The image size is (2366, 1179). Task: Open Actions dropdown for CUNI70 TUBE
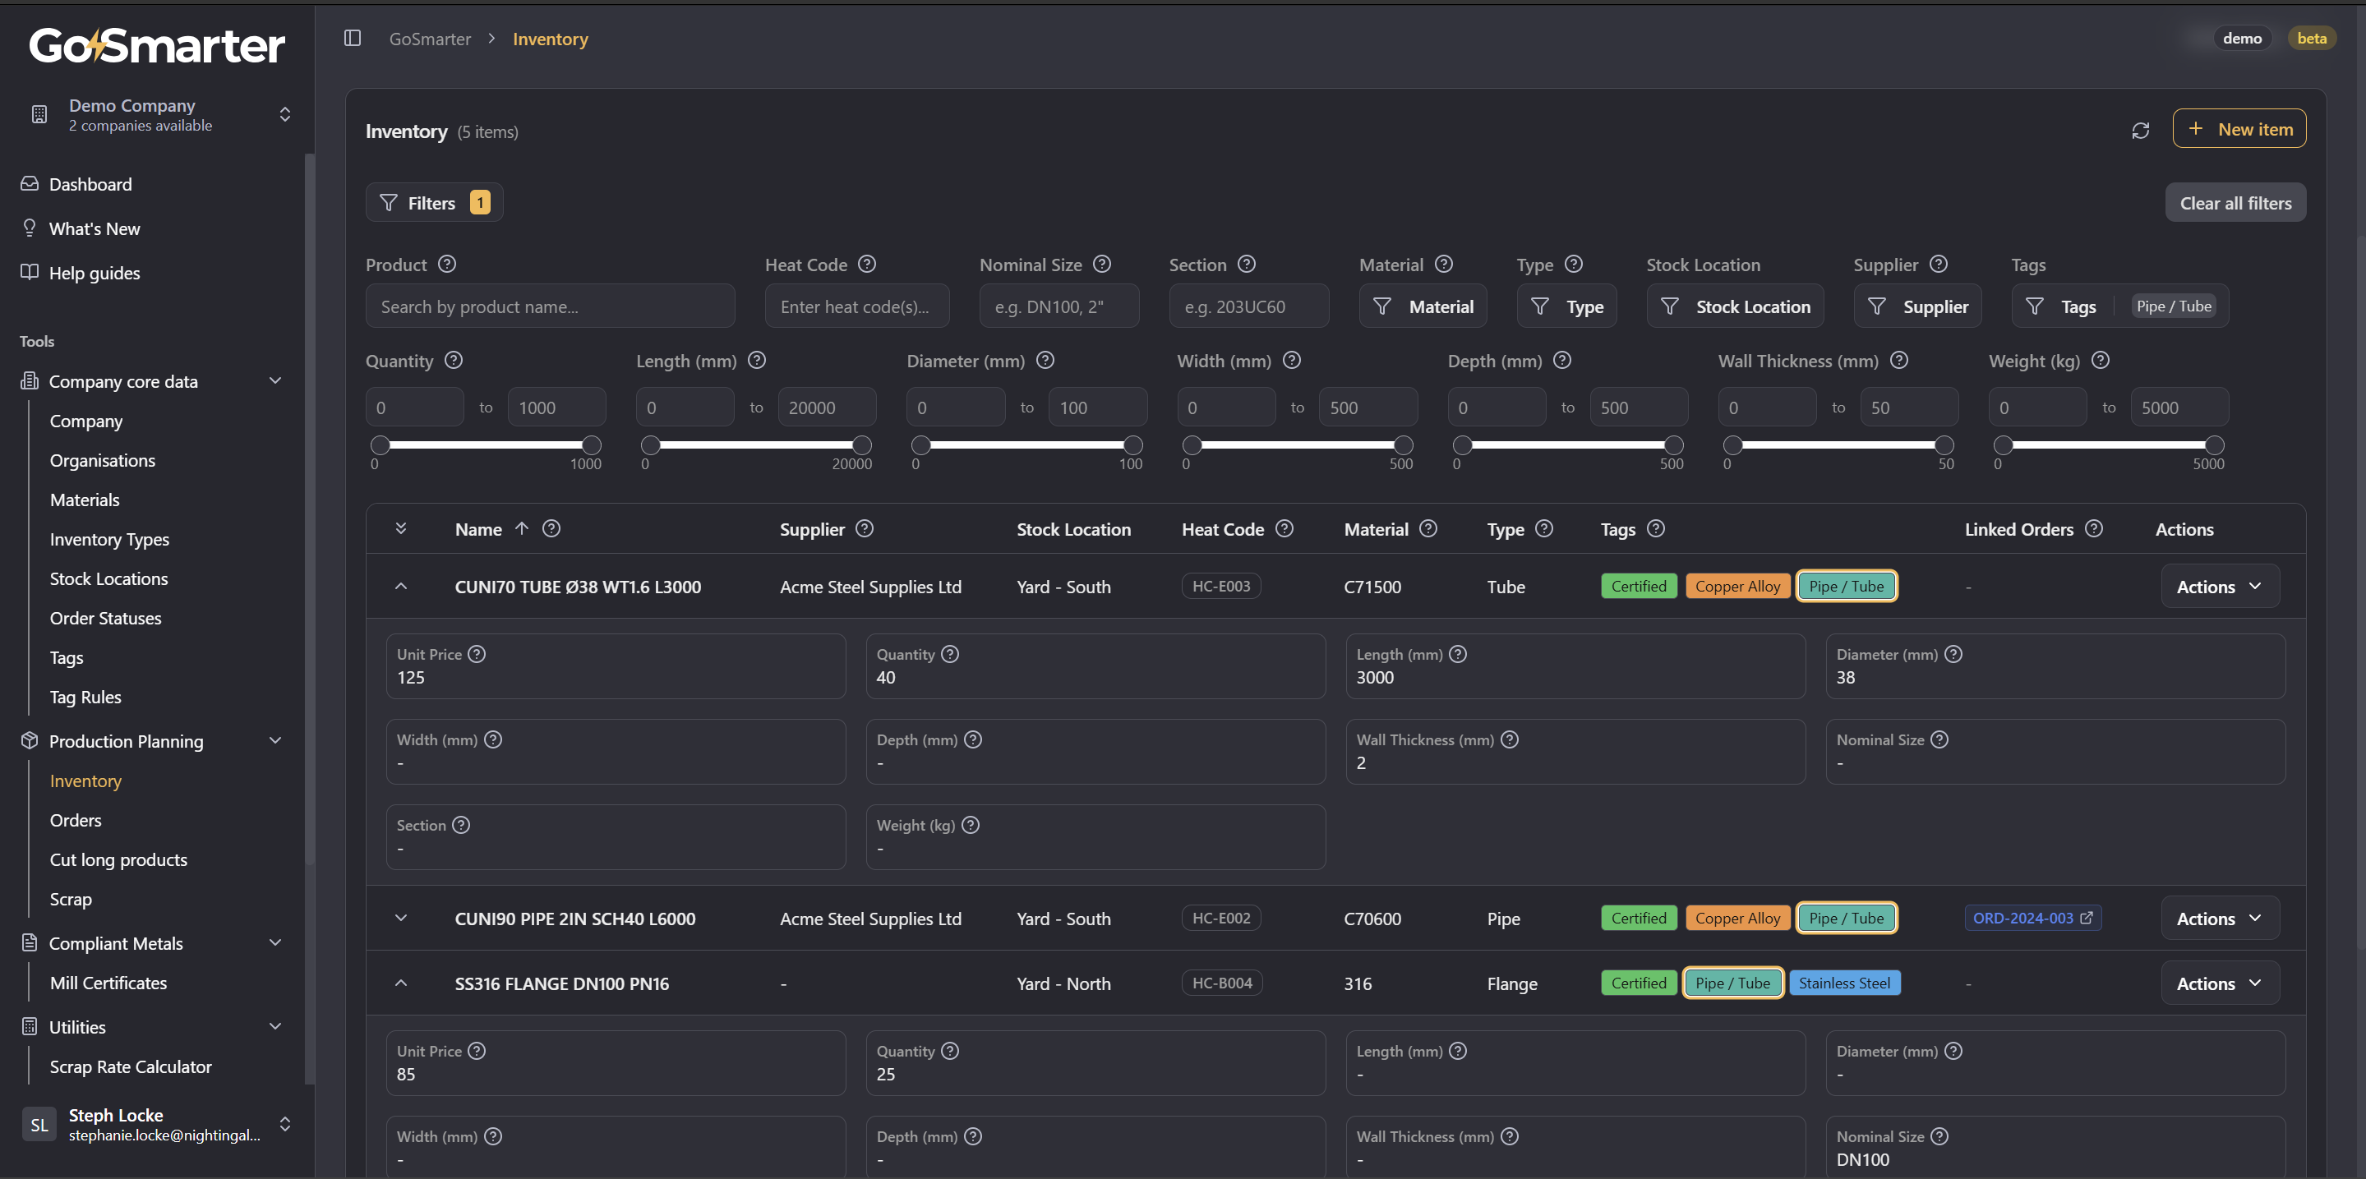(x=2220, y=587)
